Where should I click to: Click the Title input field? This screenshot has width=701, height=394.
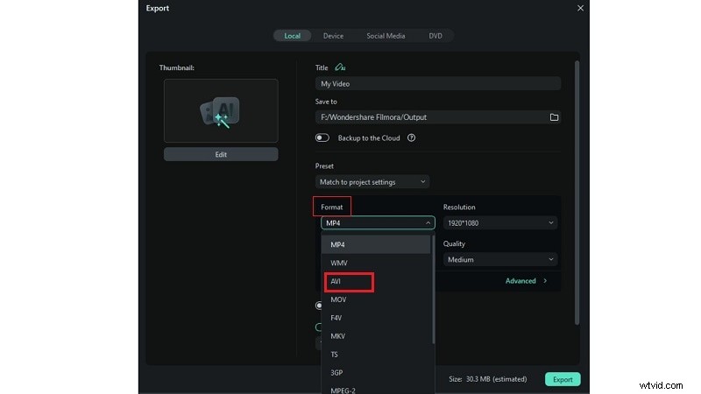point(437,83)
